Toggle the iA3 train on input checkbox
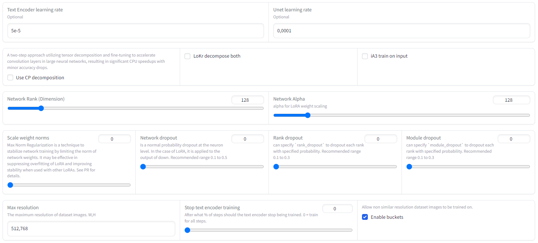Screen dimensions: 538x243 coord(365,56)
